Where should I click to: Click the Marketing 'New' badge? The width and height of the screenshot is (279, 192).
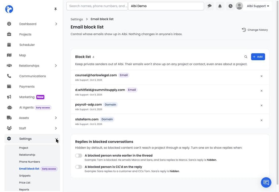pyautogui.click(x=40, y=97)
